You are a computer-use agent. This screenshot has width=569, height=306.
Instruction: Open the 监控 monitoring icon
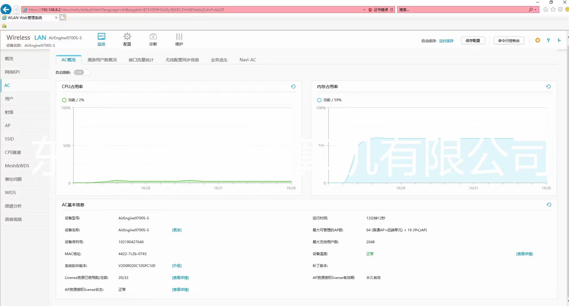[x=101, y=37]
